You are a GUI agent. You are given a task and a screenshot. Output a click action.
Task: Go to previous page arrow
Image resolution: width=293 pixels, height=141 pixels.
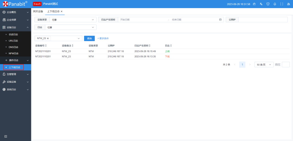[234, 64]
